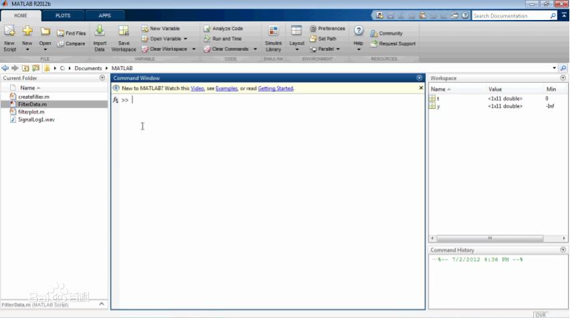This screenshot has width=570, height=318.
Task: Close the New to MATLAB banner
Action: tap(421, 88)
